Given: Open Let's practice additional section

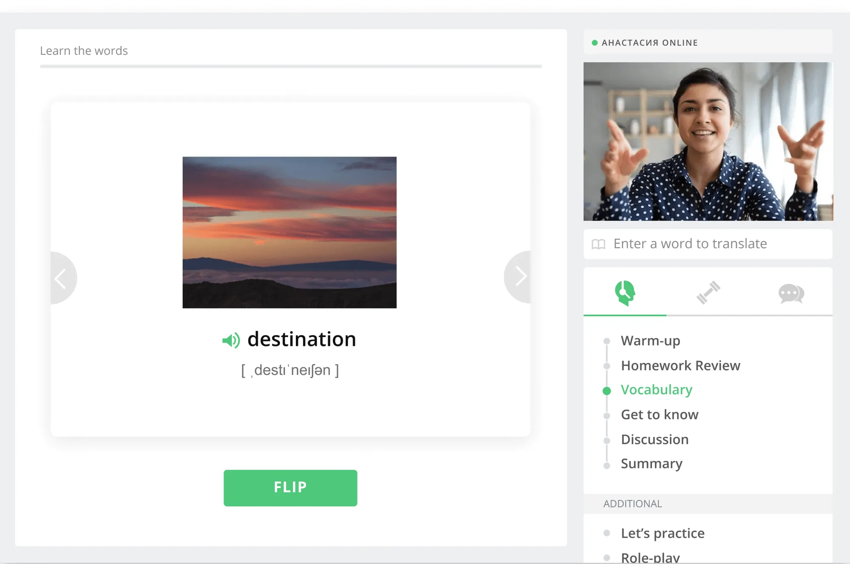Looking at the screenshot, I should tap(662, 533).
